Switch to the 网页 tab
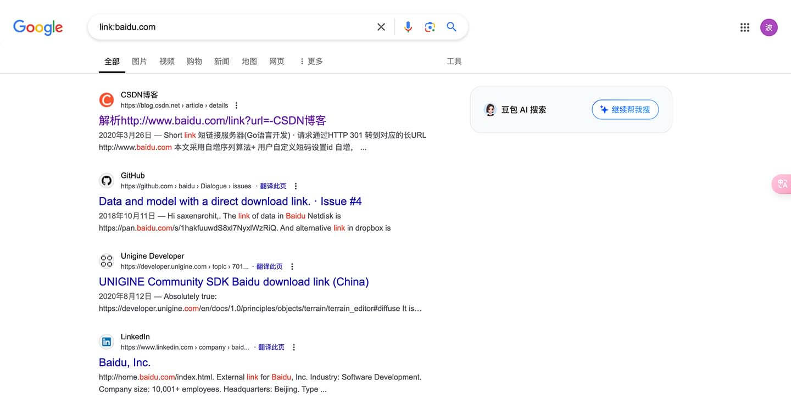Screen dimensions: 791x414 277,61
